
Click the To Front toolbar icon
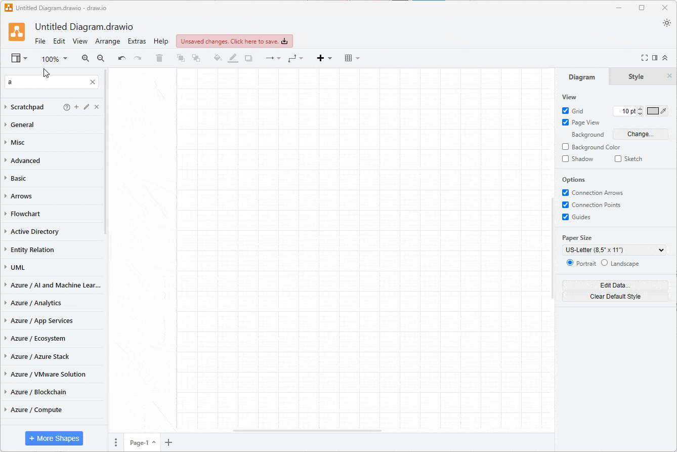[x=181, y=58]
